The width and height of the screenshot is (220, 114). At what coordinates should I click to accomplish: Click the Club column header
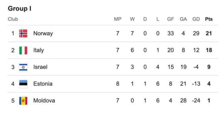point(13,19)
